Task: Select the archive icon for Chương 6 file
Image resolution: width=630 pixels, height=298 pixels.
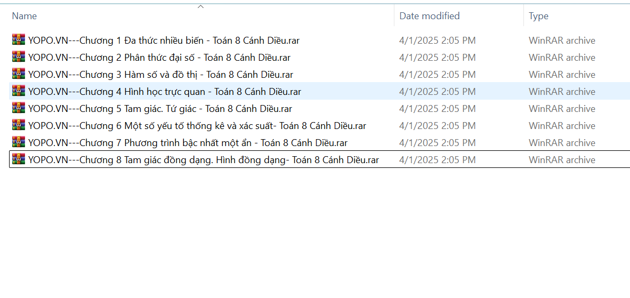Action: (19, 125)
